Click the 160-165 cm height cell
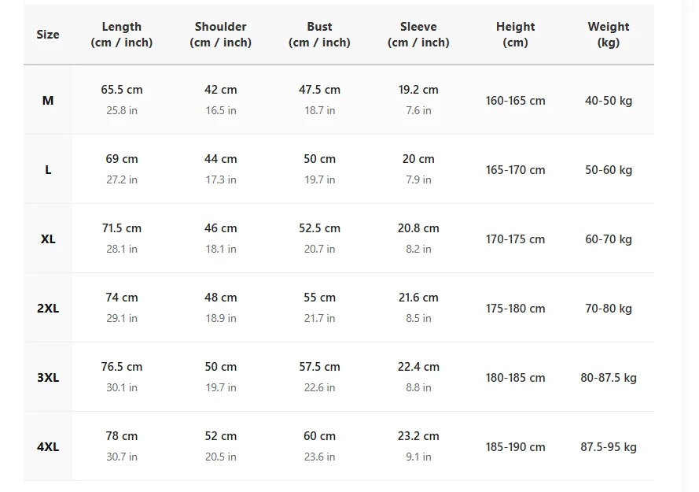The width and height of the screenshot is (699, 492). [515, 101]
